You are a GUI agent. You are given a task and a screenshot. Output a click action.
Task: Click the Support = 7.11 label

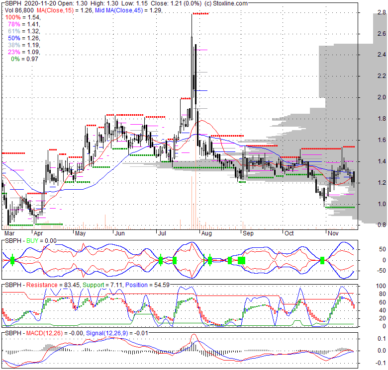coord(102,285)
